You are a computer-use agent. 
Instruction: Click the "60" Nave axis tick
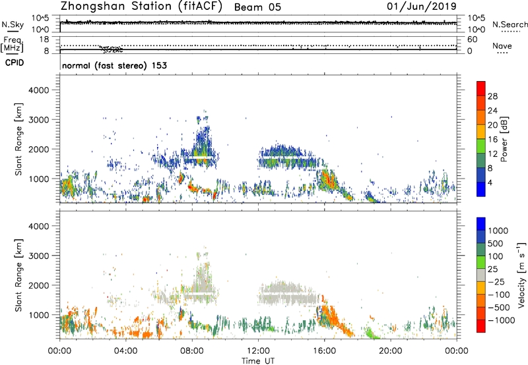click(472, 40)
